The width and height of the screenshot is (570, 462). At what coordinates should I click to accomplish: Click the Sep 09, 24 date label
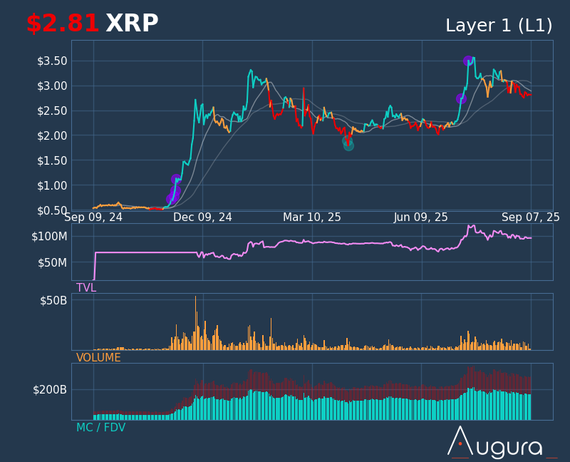(x=93, y=217)
